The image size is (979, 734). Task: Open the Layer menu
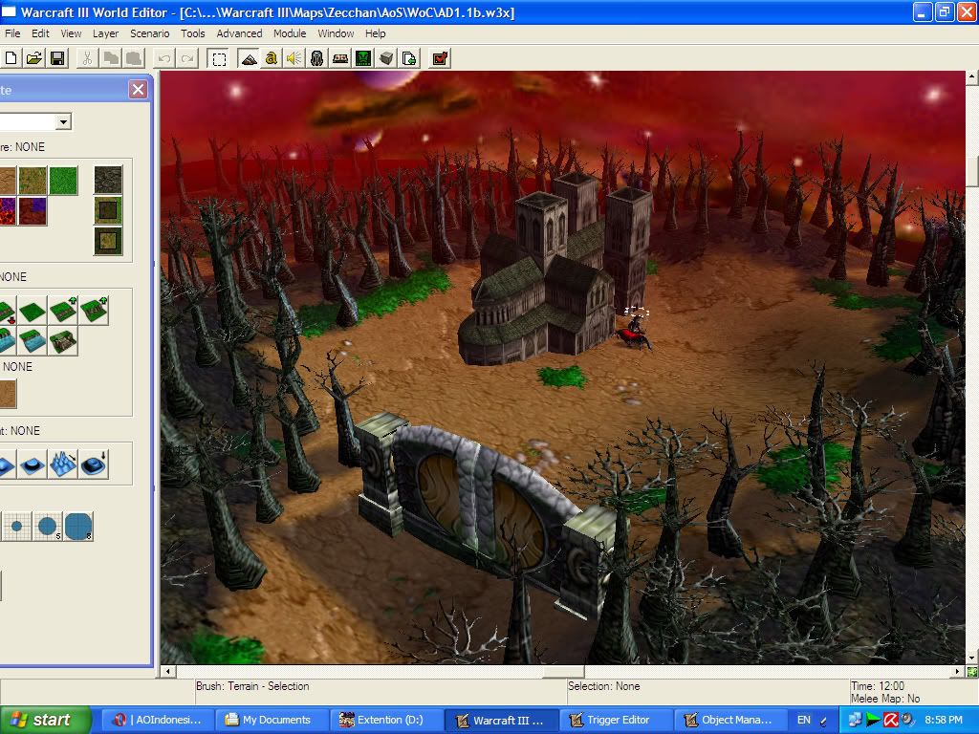[105, 33]
